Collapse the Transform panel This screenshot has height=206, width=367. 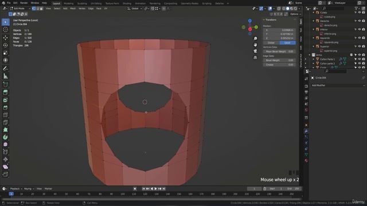264,20
